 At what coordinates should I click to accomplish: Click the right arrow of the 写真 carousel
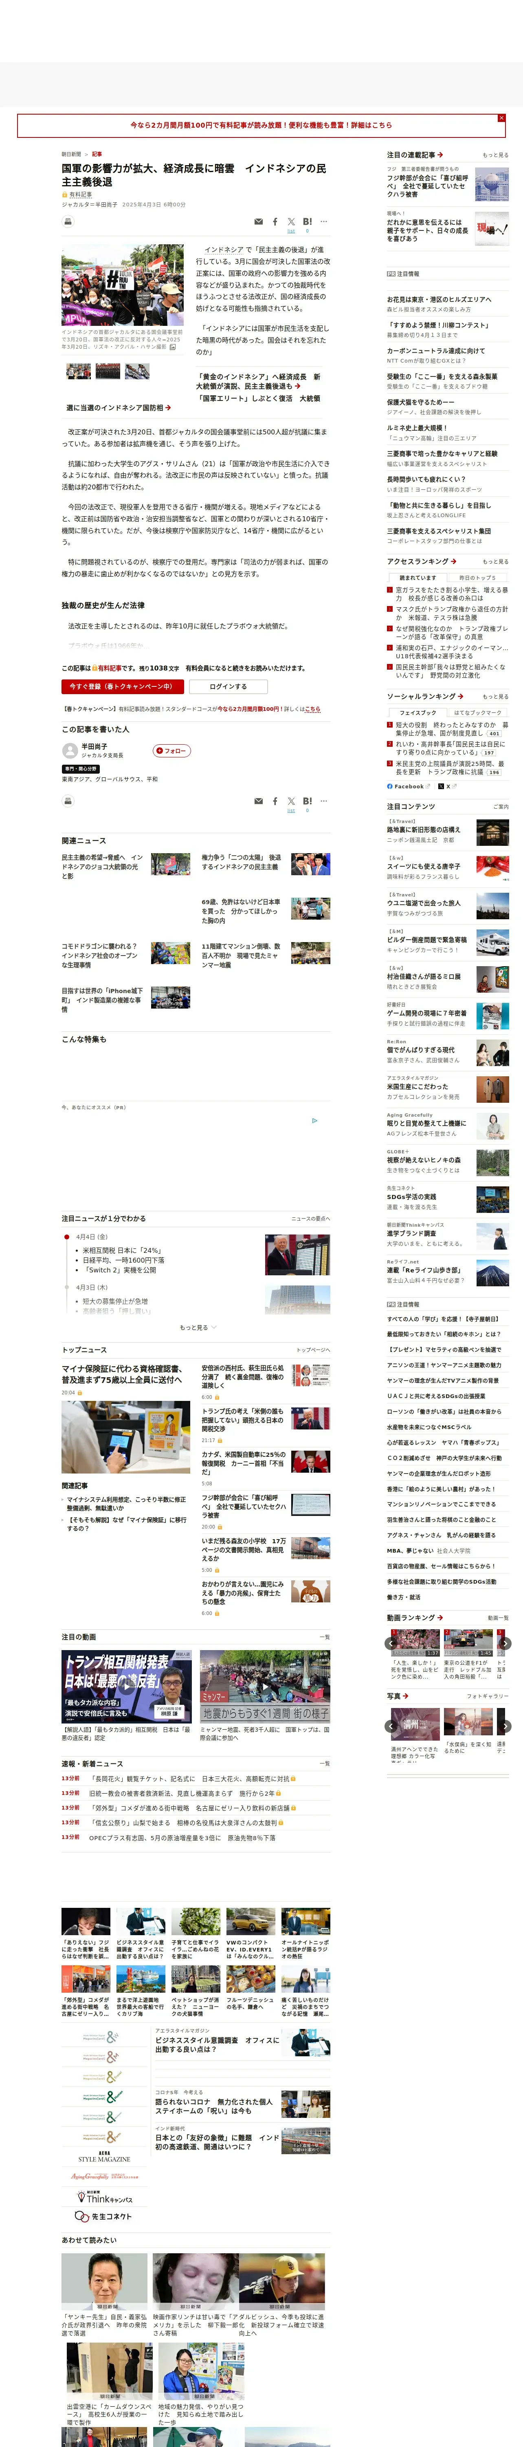[505, 1726]
